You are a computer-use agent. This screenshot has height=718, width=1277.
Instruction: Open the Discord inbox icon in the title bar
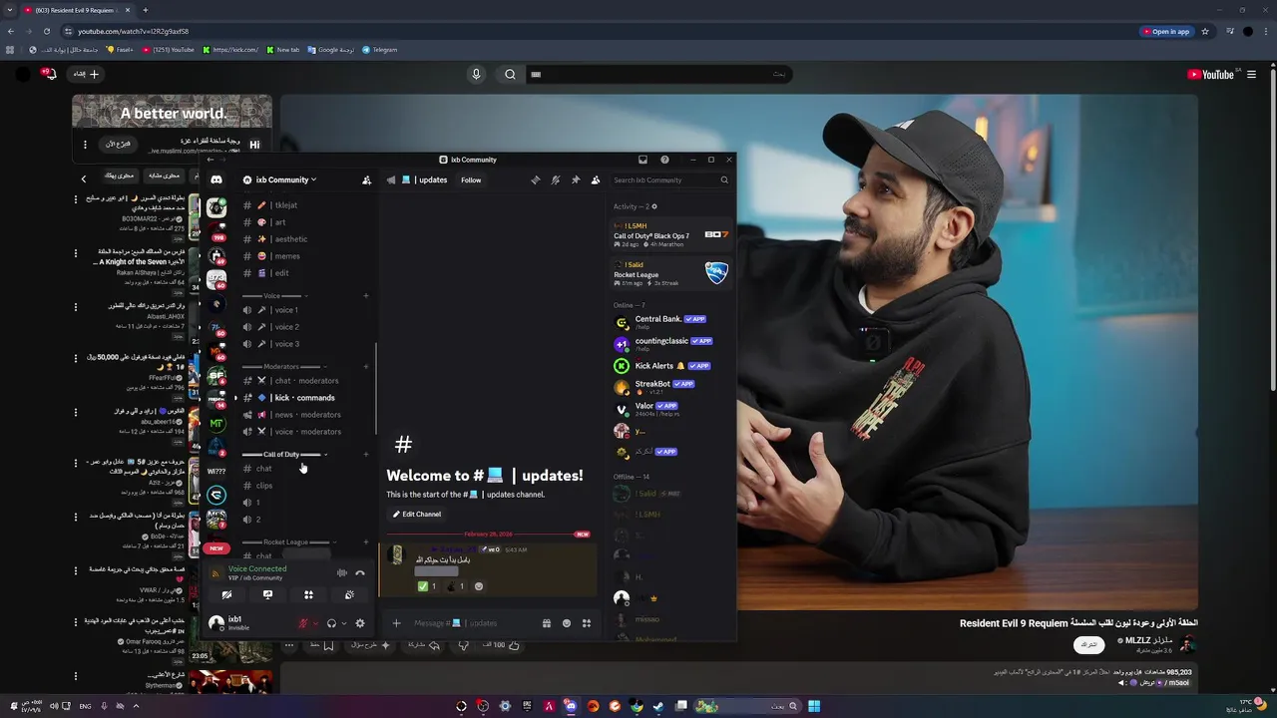pyautogui.click(x=643, y=160)
